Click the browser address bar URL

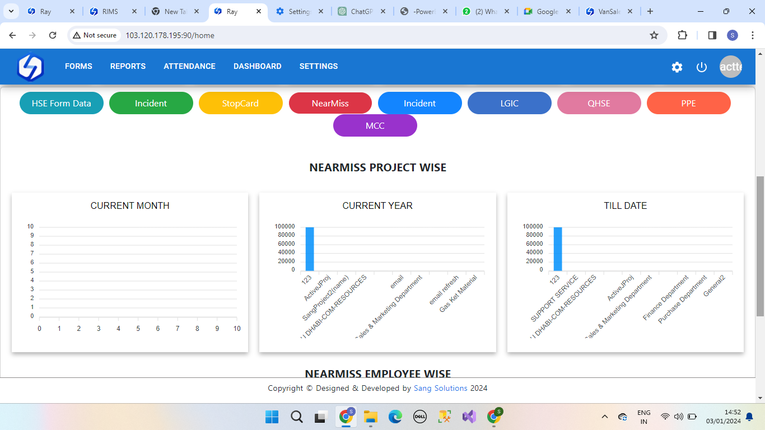[x=170, y=35]
